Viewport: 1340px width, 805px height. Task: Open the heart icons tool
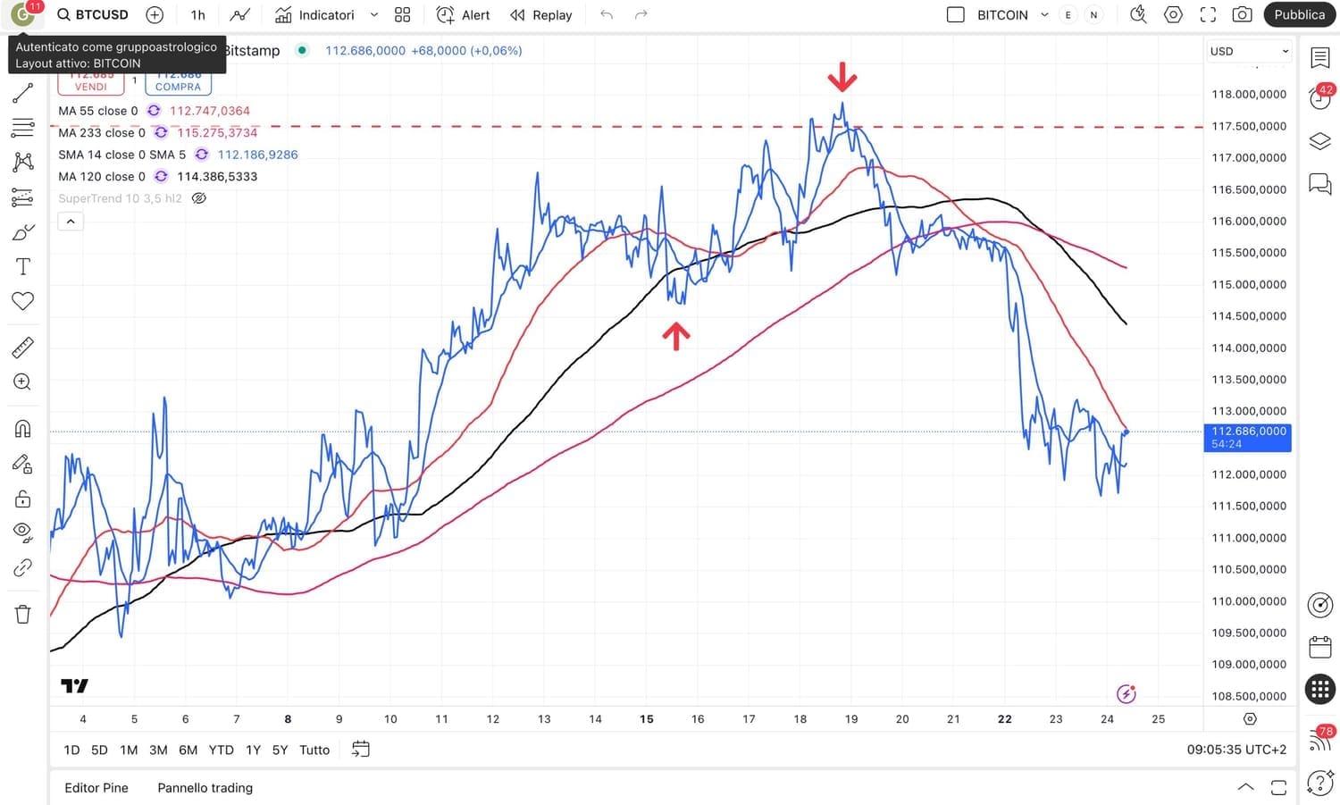coord(22,301)
